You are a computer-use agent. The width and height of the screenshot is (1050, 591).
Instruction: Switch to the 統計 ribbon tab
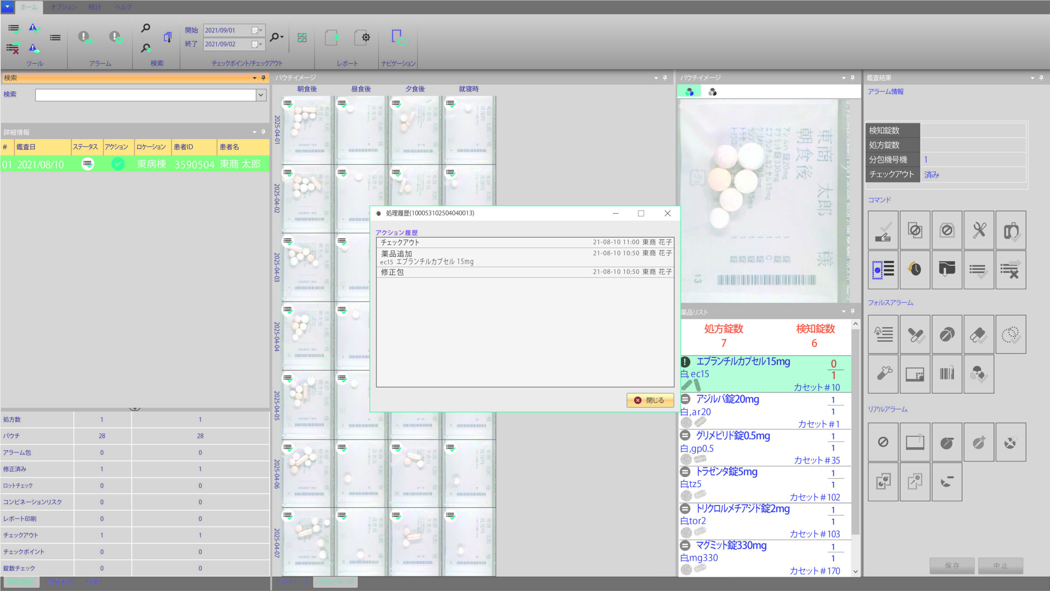(95, 7)
